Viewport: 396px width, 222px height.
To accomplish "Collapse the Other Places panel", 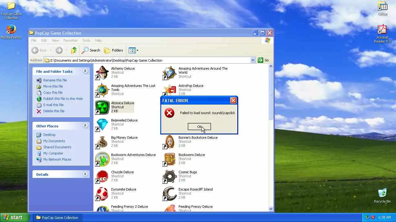I will point(85,126).
